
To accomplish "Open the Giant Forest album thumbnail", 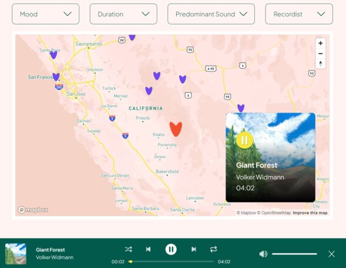I will click(16, 254).
